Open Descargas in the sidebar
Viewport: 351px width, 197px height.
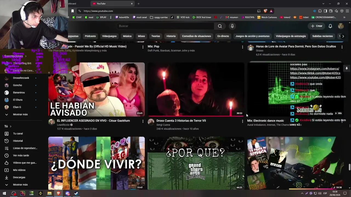pos(19,177)
